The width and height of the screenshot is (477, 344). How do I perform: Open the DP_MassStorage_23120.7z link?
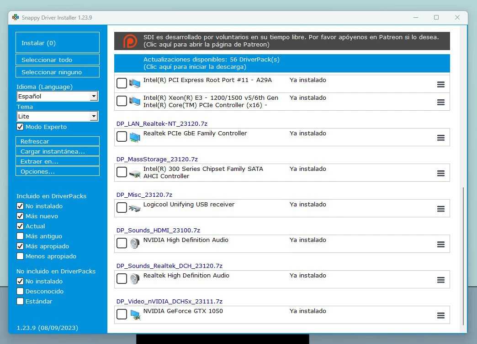pos(157,159)
